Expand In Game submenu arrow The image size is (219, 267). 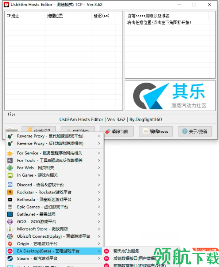[x=99, y=175]
